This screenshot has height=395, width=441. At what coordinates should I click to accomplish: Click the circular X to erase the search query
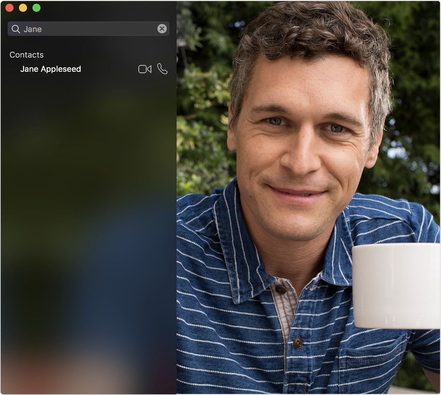tap(162, 29)
